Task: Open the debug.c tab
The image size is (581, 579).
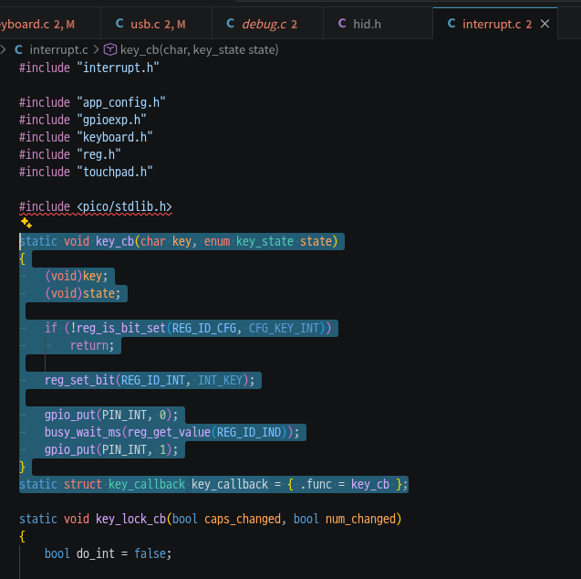Action: [x=267, y=24]
